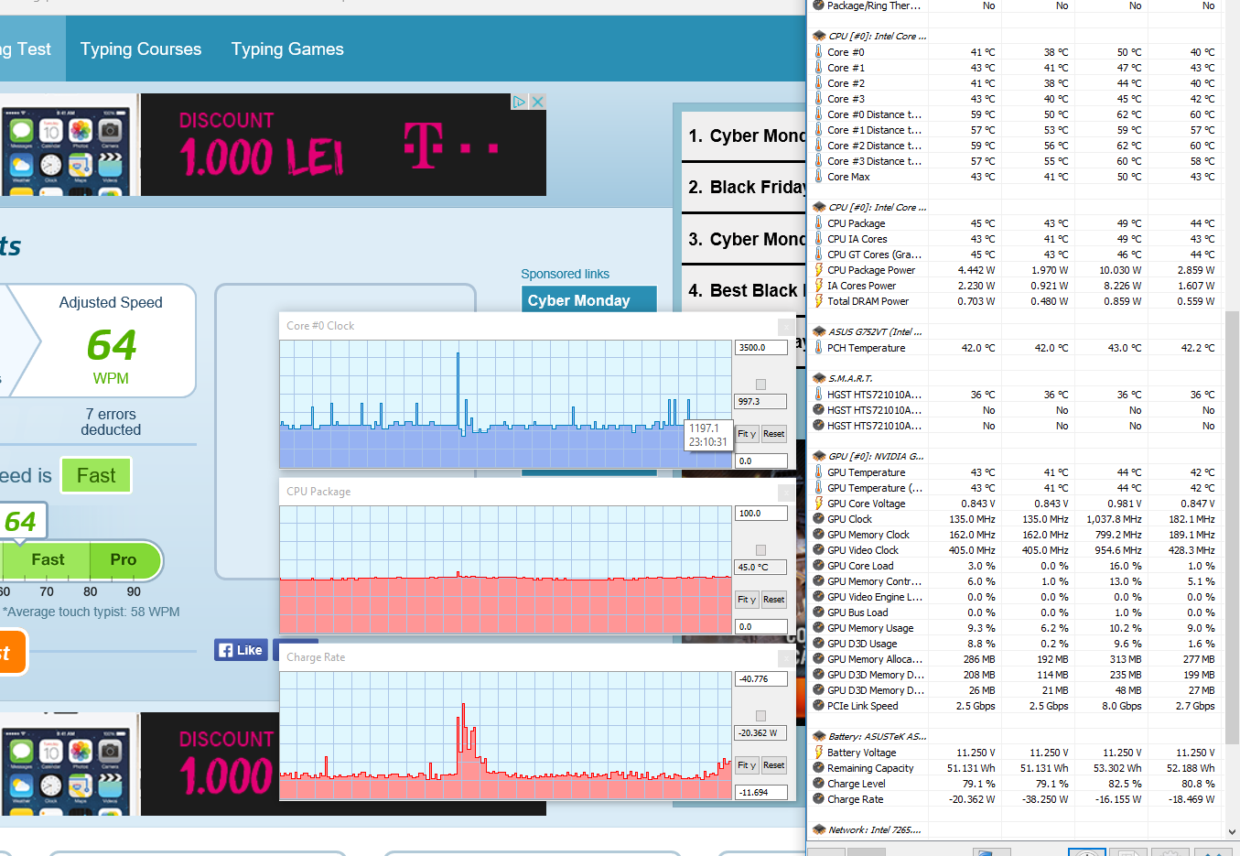1240x856 pixels.
Task: Click the circle icon beside the Charge Rate sensor row
Action: click(818, 799)
